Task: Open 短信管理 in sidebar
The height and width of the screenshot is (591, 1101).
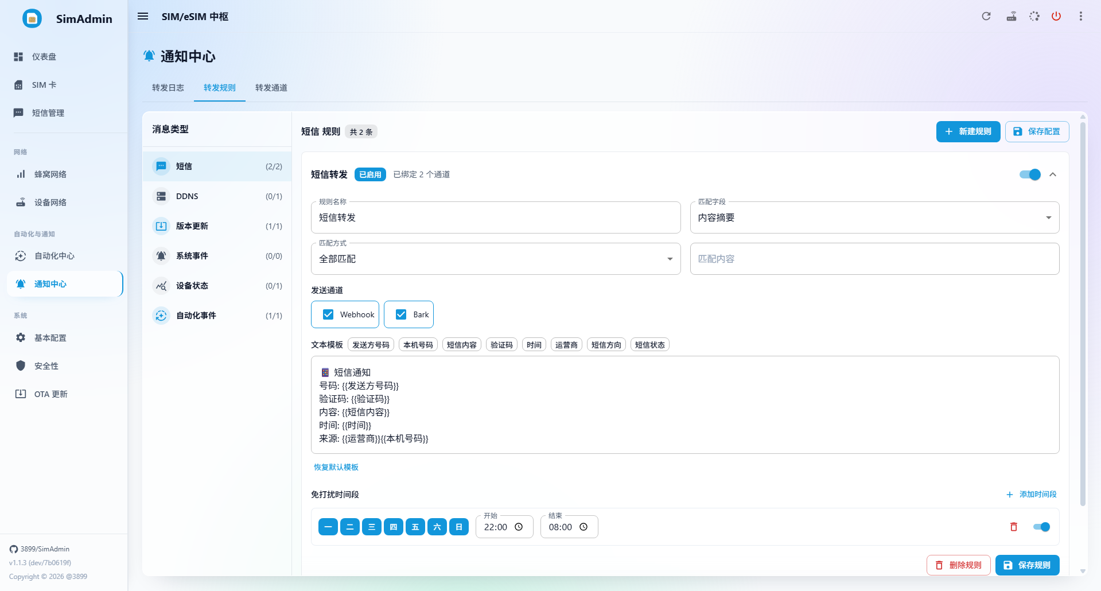Action: [x=64, y=113]
